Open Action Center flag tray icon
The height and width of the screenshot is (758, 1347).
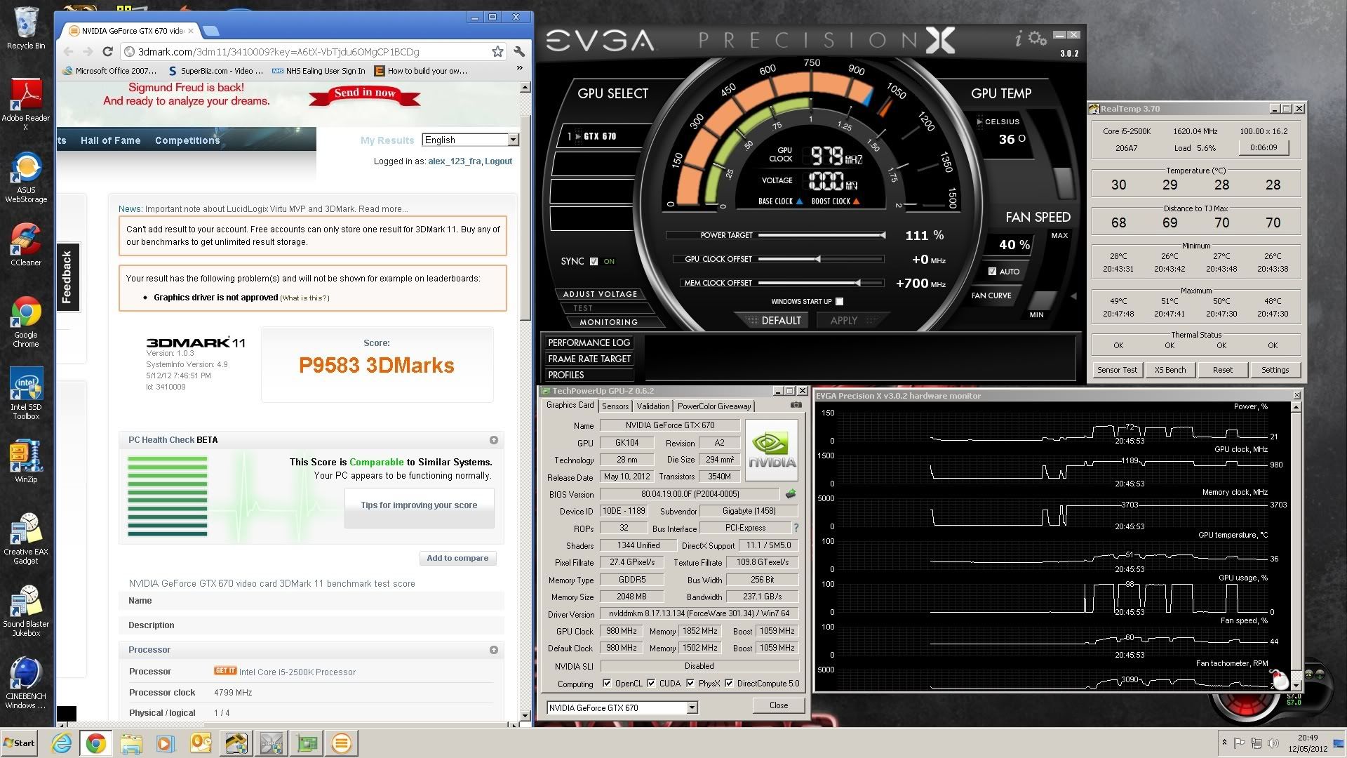pos(1240,743)
